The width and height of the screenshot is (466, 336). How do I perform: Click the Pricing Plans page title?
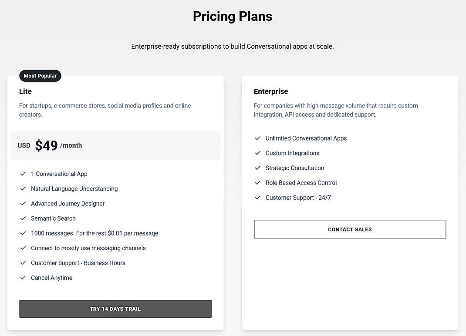pos(233,16)
